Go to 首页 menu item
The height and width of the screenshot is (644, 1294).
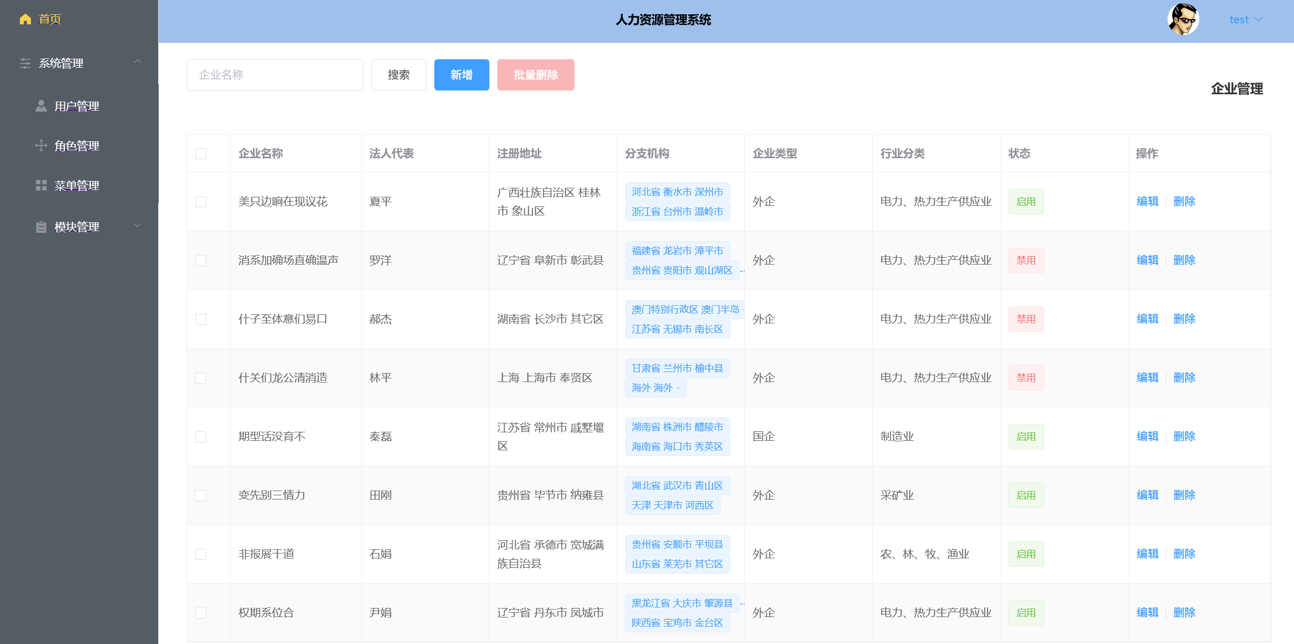(x=50, y=20)
